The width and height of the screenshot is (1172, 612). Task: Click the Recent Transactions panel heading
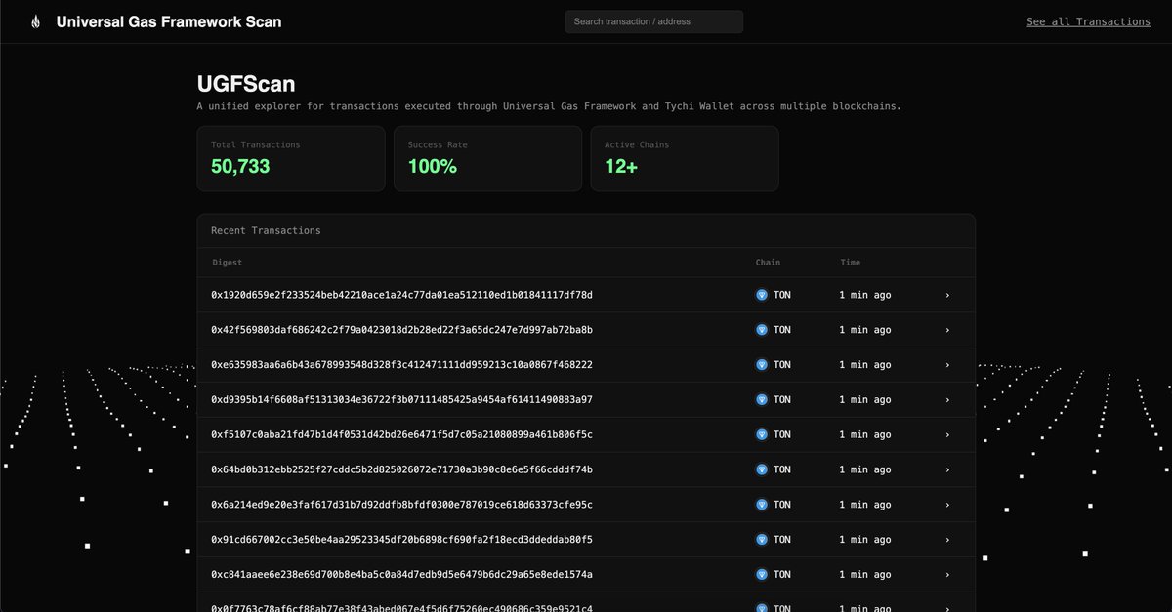pos(266,230)
